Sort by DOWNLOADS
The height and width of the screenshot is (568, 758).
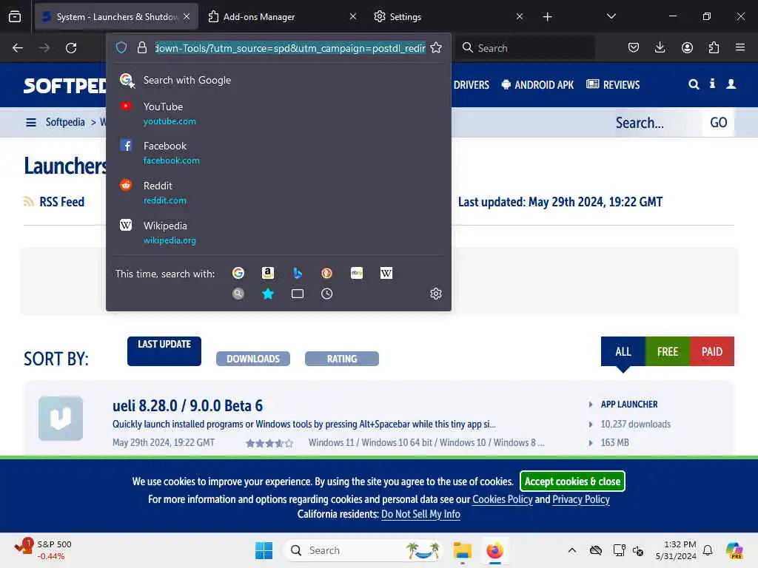253,359
